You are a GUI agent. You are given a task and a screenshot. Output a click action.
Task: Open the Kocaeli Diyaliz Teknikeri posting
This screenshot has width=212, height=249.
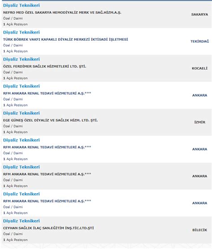click(x=21, y=59)
